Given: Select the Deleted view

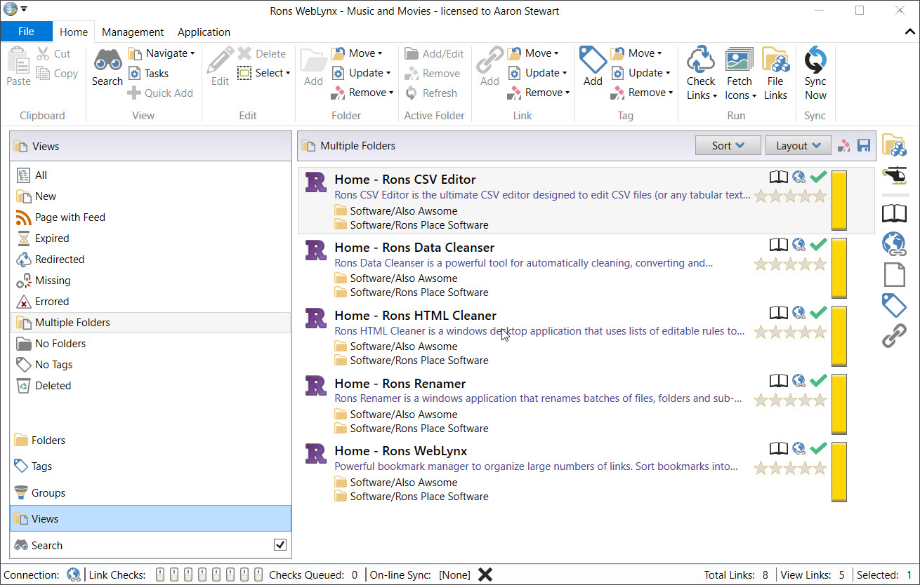Looking at the screenshot, I should 150,386.
